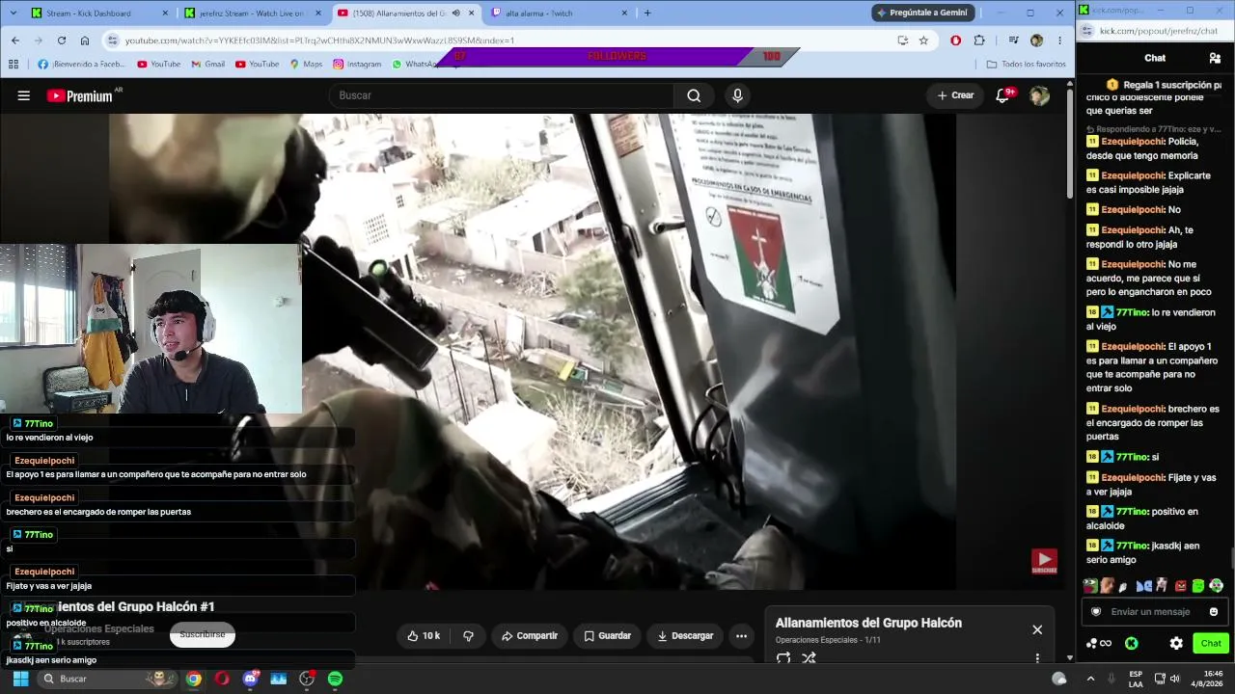Close the Kick Dashboard tab
Screen dimensions: 1235x694
pyautogui.click(x=165, y=13)
